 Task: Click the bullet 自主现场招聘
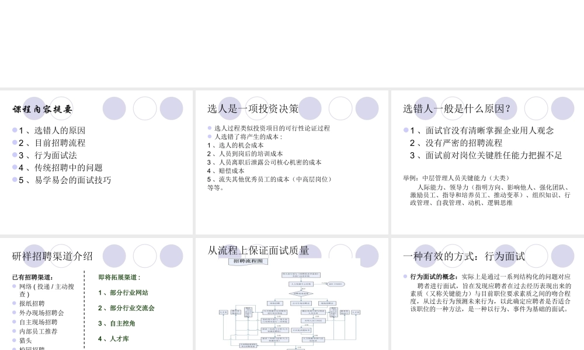point(38,322)
